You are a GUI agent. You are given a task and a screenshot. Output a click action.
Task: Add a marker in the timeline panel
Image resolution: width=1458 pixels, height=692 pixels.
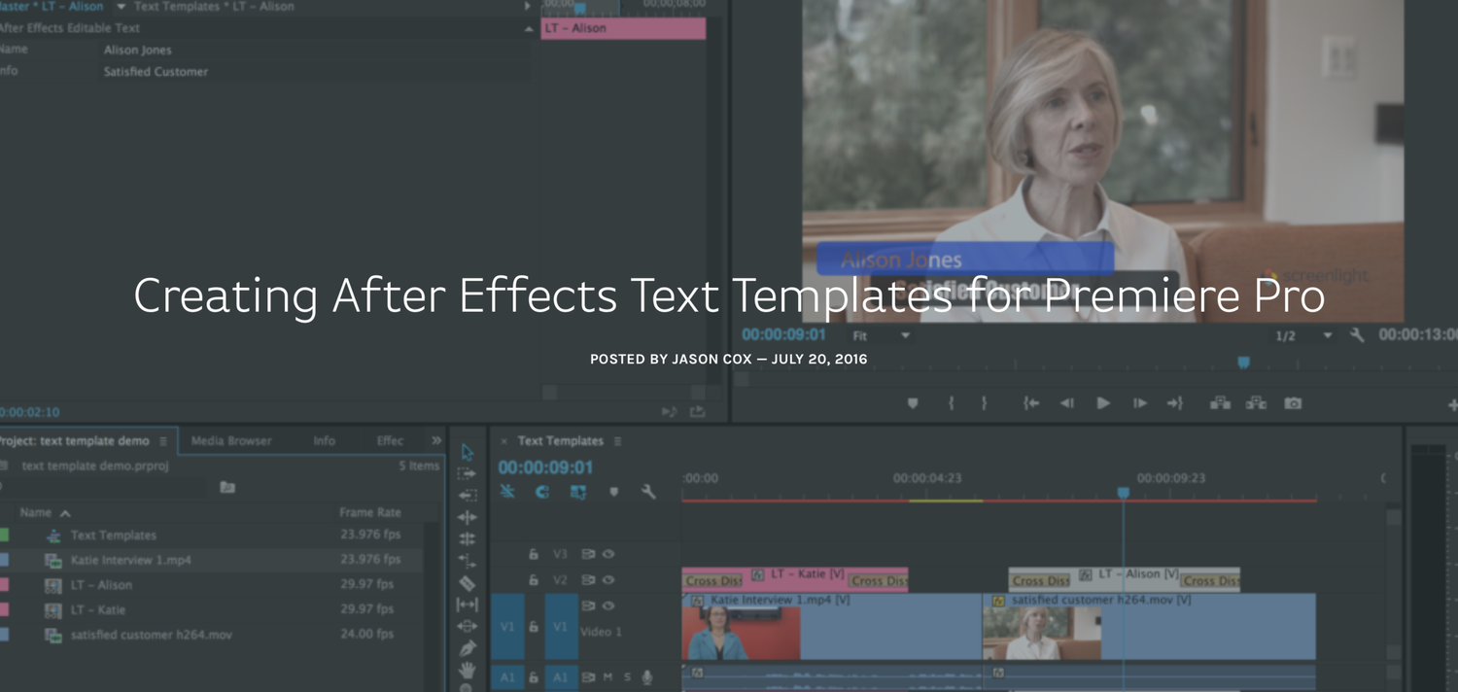(x=613, y=492)
